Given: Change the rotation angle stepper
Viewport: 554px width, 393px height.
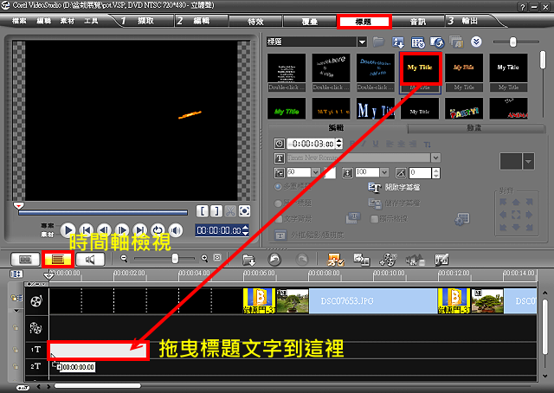Looking at the screenshot, I should [x=436, y=173].
